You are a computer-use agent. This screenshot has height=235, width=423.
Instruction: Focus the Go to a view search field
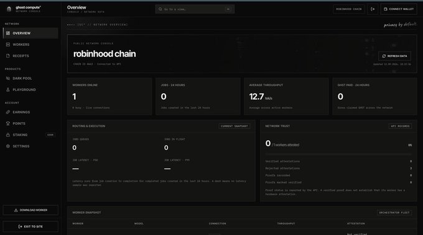pyautogui.click(x=195, y=9)
